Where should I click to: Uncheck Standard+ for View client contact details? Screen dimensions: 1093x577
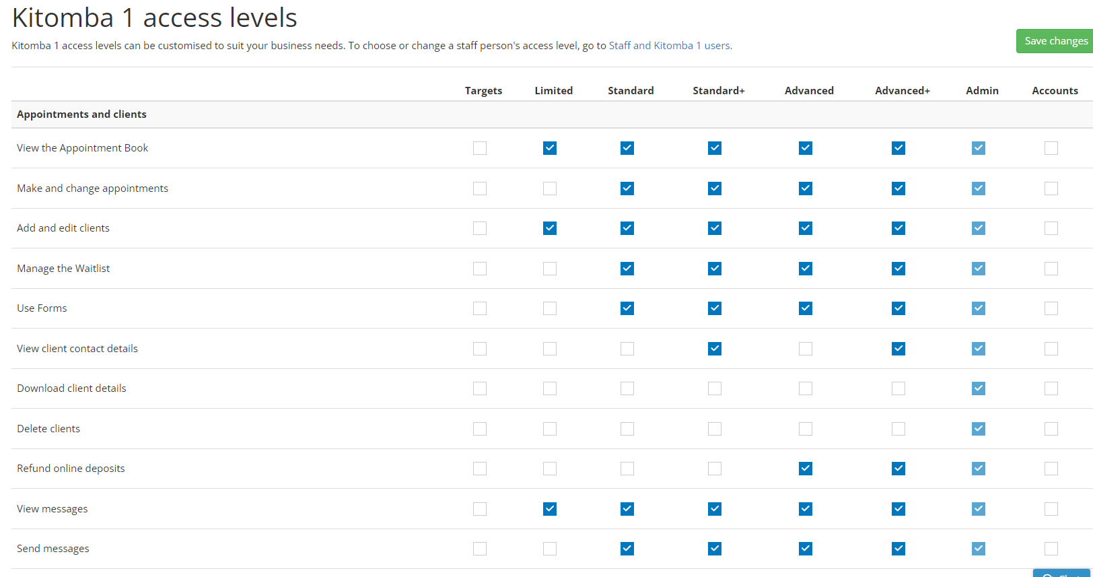715,349
